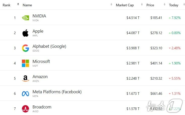Screen dimensions: 185x115
Task: Click the Microsoft logo icon
Action: click(25, 63)
